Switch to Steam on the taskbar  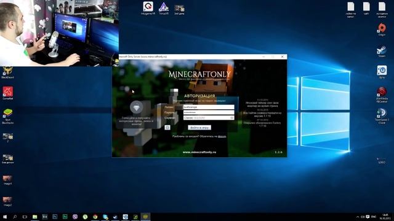pyautogui.click(x=115, y=217)
